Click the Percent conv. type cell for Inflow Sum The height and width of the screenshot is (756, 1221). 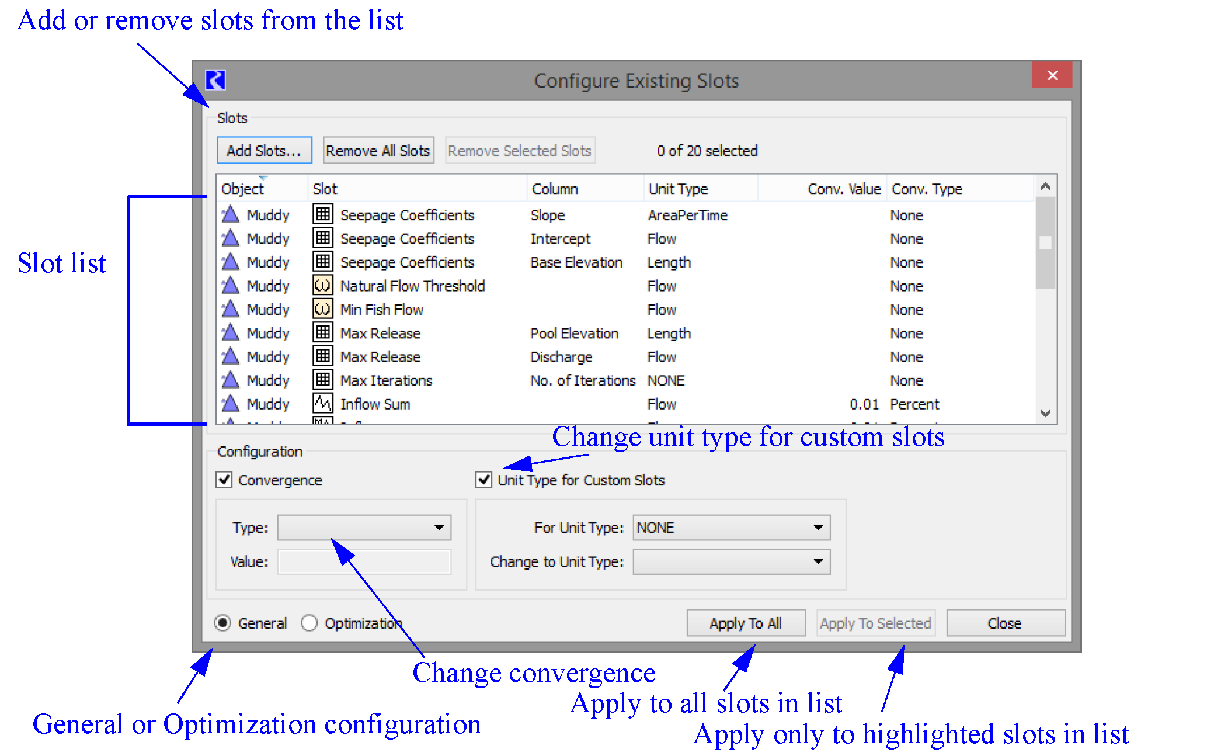[x=914, y=403]
